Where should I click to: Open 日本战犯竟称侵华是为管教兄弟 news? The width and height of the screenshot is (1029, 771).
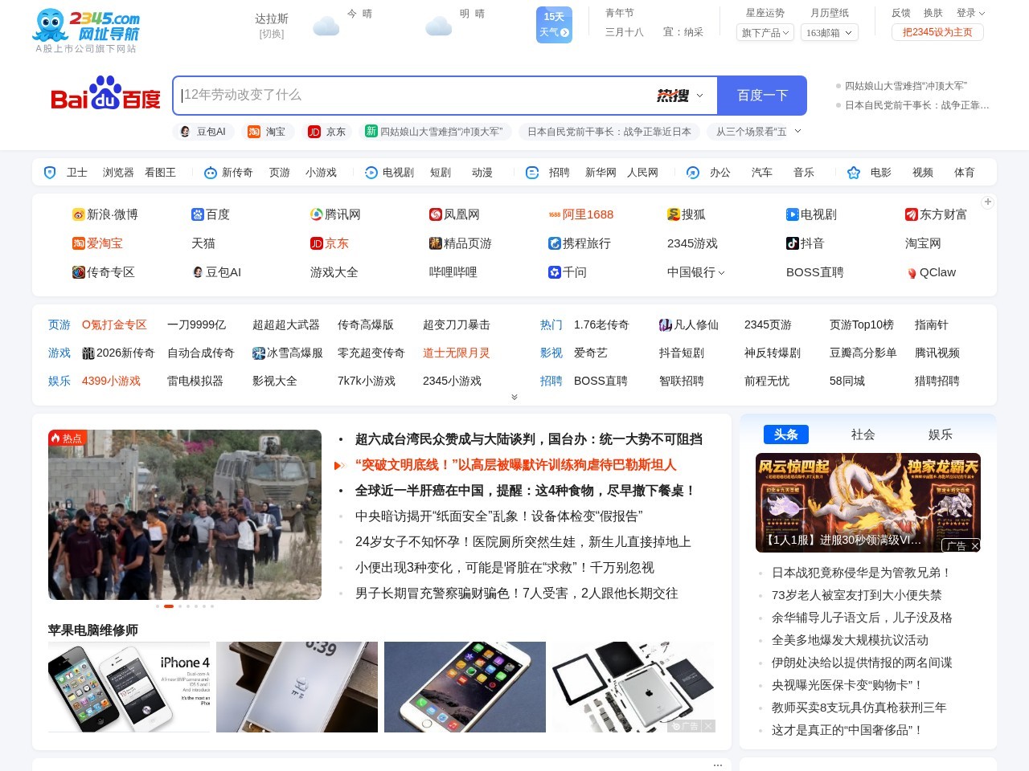pos(862,573)
